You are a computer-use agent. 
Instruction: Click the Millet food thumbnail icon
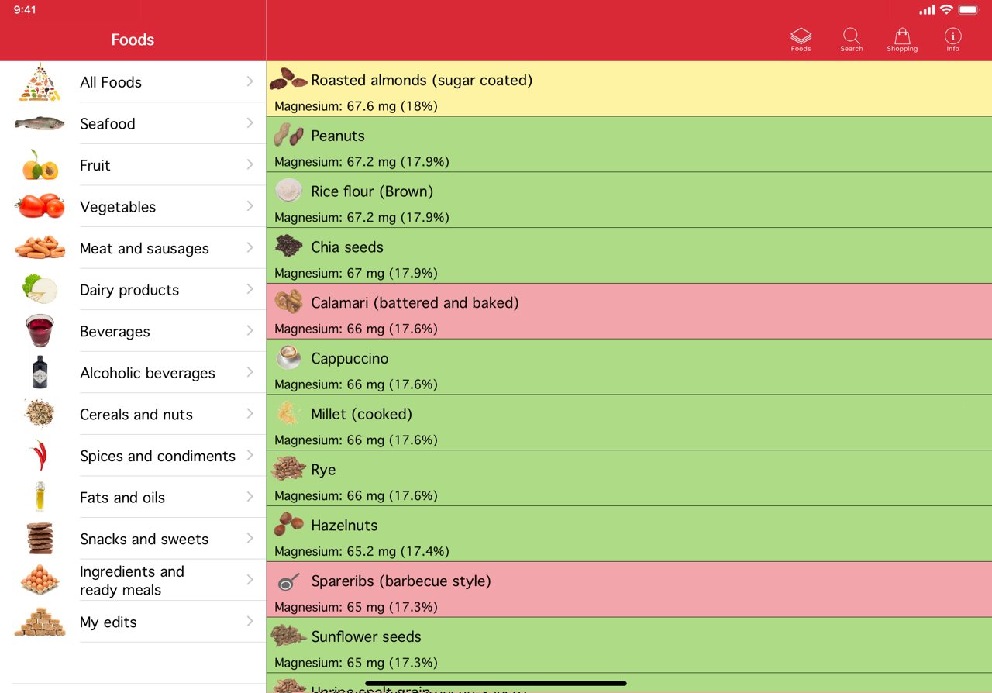(x=288, y=413)
